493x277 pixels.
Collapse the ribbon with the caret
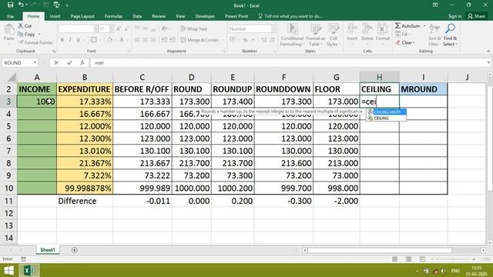pyautogui.click(x=488, y=52)
